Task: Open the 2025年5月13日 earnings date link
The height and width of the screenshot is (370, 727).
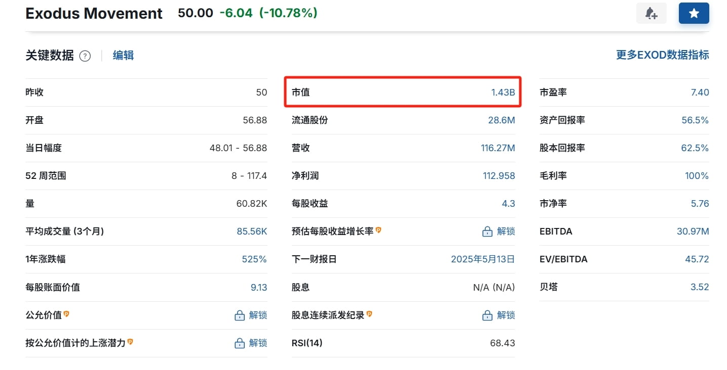Action: point(483,259)
